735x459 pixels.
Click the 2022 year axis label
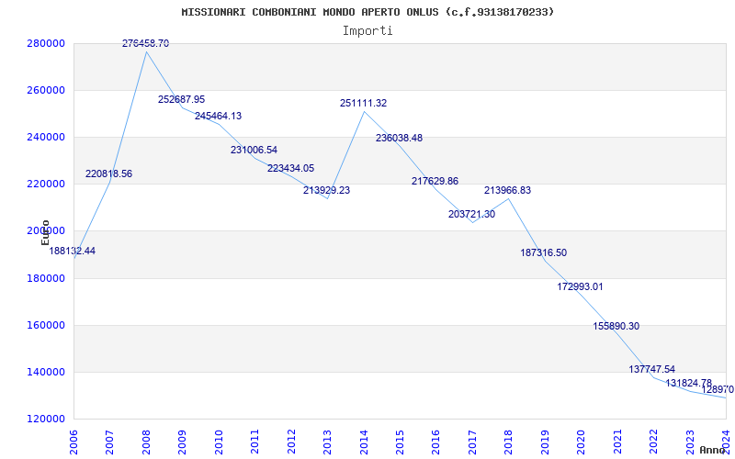(x=653, y=441)
